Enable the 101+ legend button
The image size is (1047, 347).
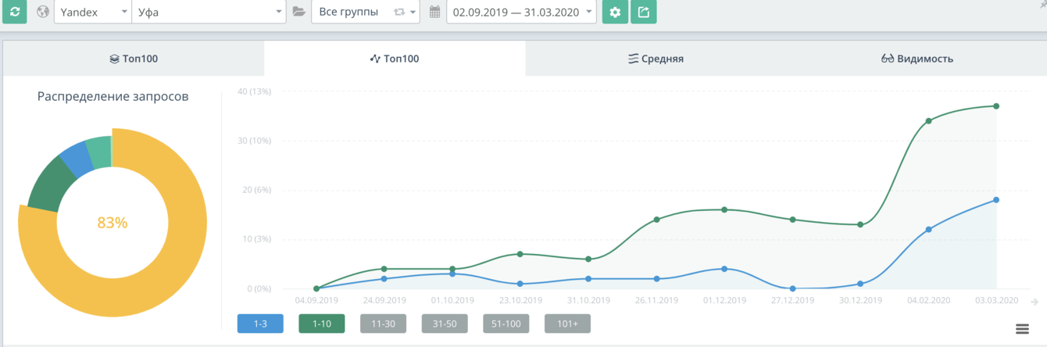point(567,324)
